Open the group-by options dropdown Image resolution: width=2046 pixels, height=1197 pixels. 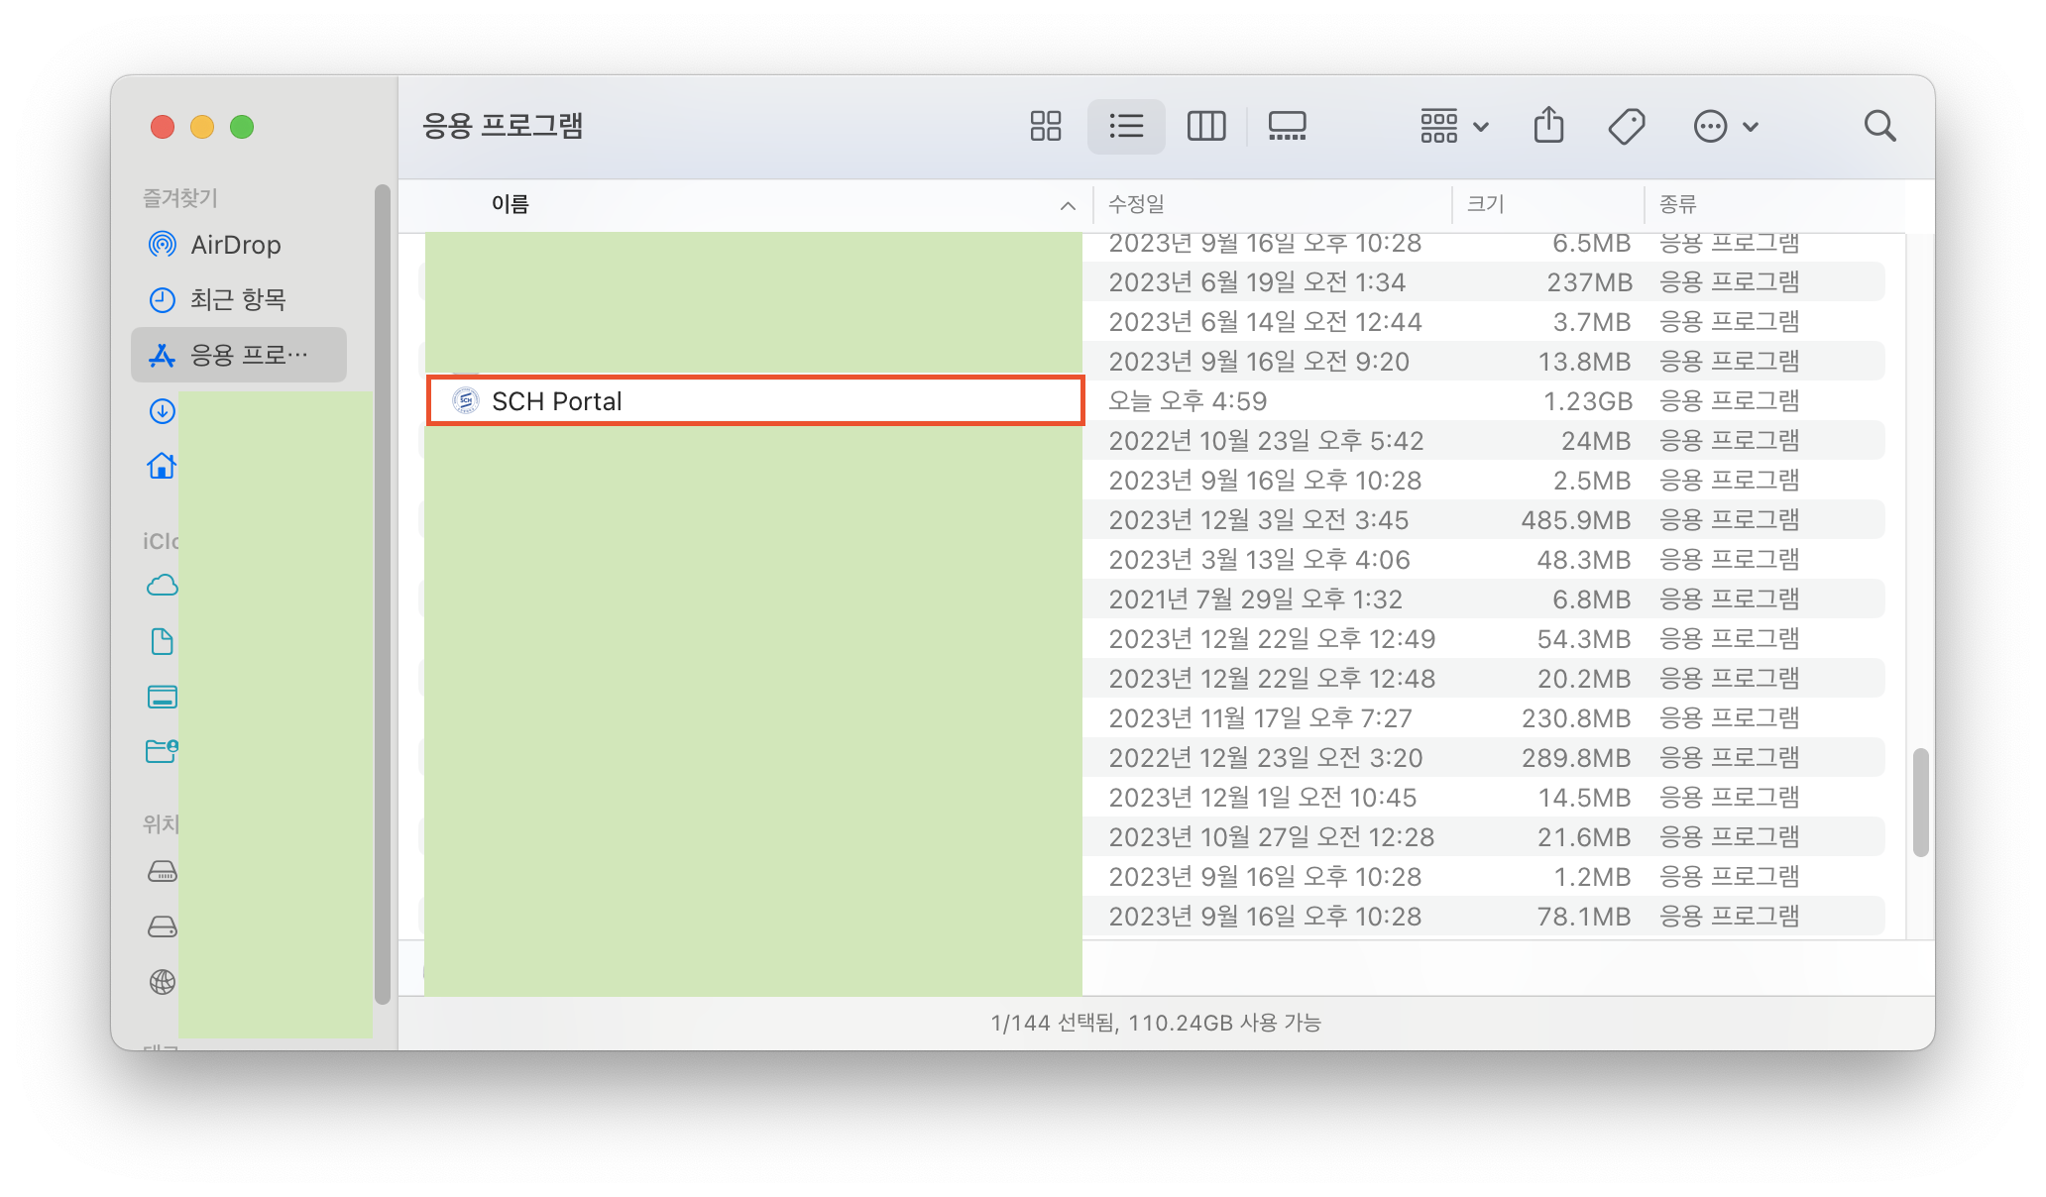tap(1453, 126)
